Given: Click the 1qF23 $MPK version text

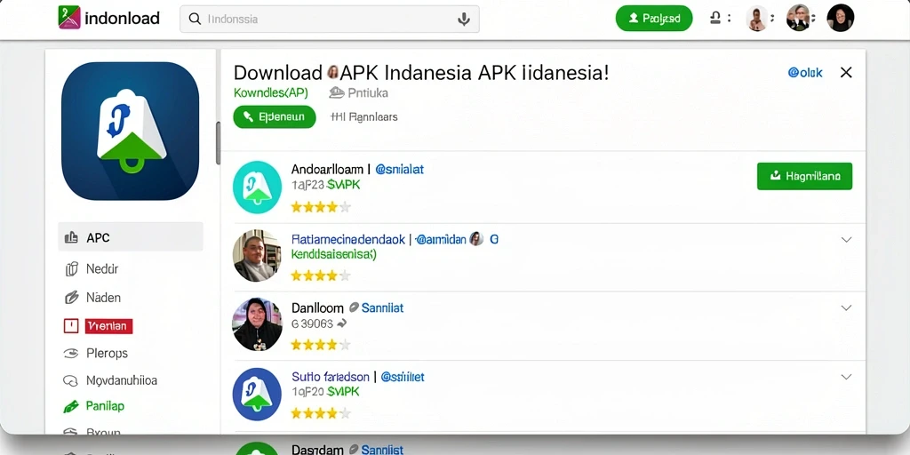Looking at the screenshot, I should point(325,185).
